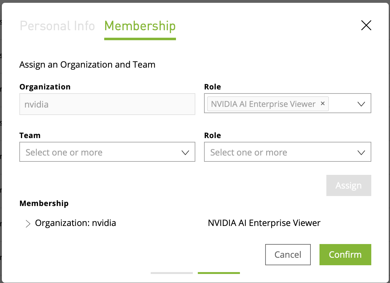Open the Team selection dropdown
Image resolution: width=390 pixels, height=283 pixels.
pyautogui.click(x=107, y=152)
